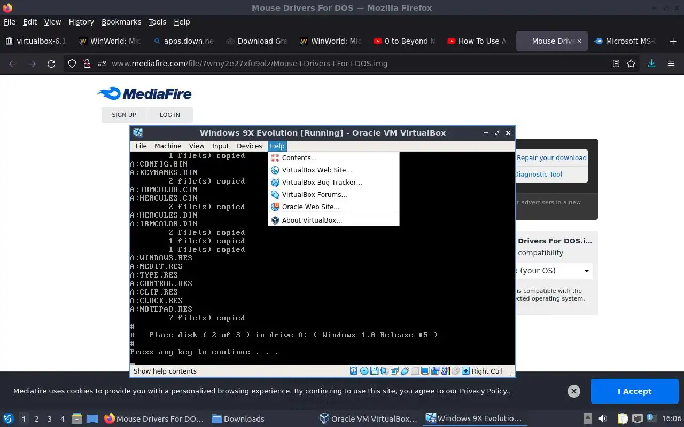Image resolution: width=684 pixels, height=427 pixels.
Task: Open the VirtualBox Devices menu
Action: point(250,146)
